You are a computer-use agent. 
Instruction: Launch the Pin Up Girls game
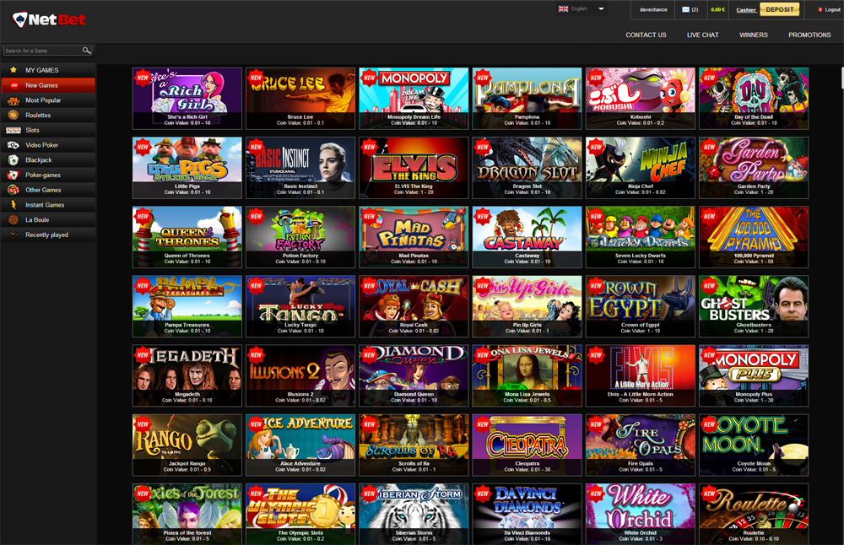click(527, 306)
